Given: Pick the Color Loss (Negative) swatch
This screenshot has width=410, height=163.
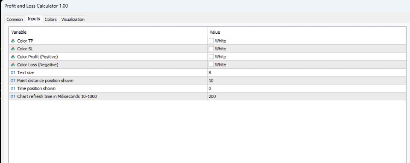Looking at the screenshot, I should tap(211, 64).
